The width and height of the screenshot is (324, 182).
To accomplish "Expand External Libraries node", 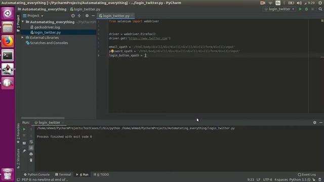I will tap(22, 37).
